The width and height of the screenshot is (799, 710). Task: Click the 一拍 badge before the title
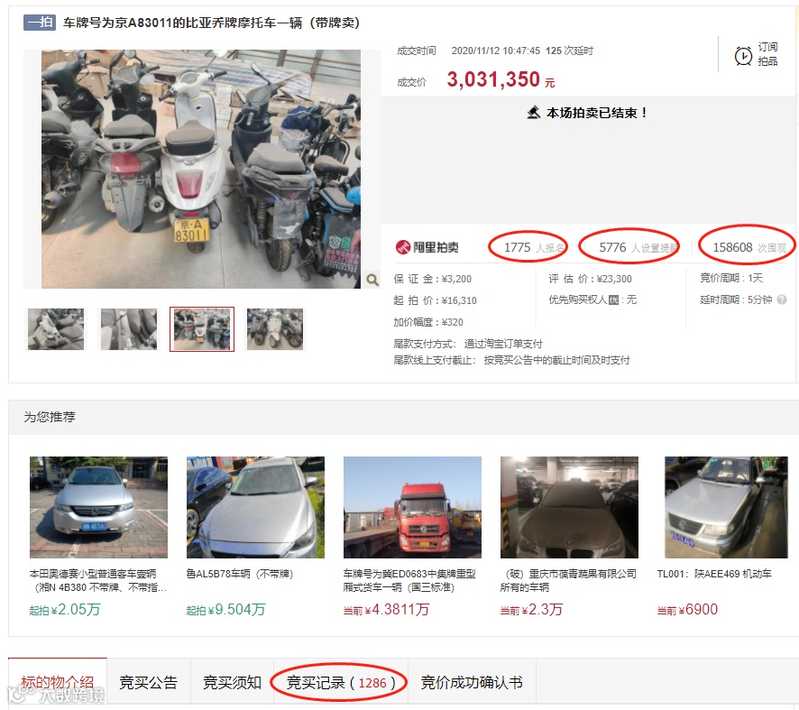point(40,23)
